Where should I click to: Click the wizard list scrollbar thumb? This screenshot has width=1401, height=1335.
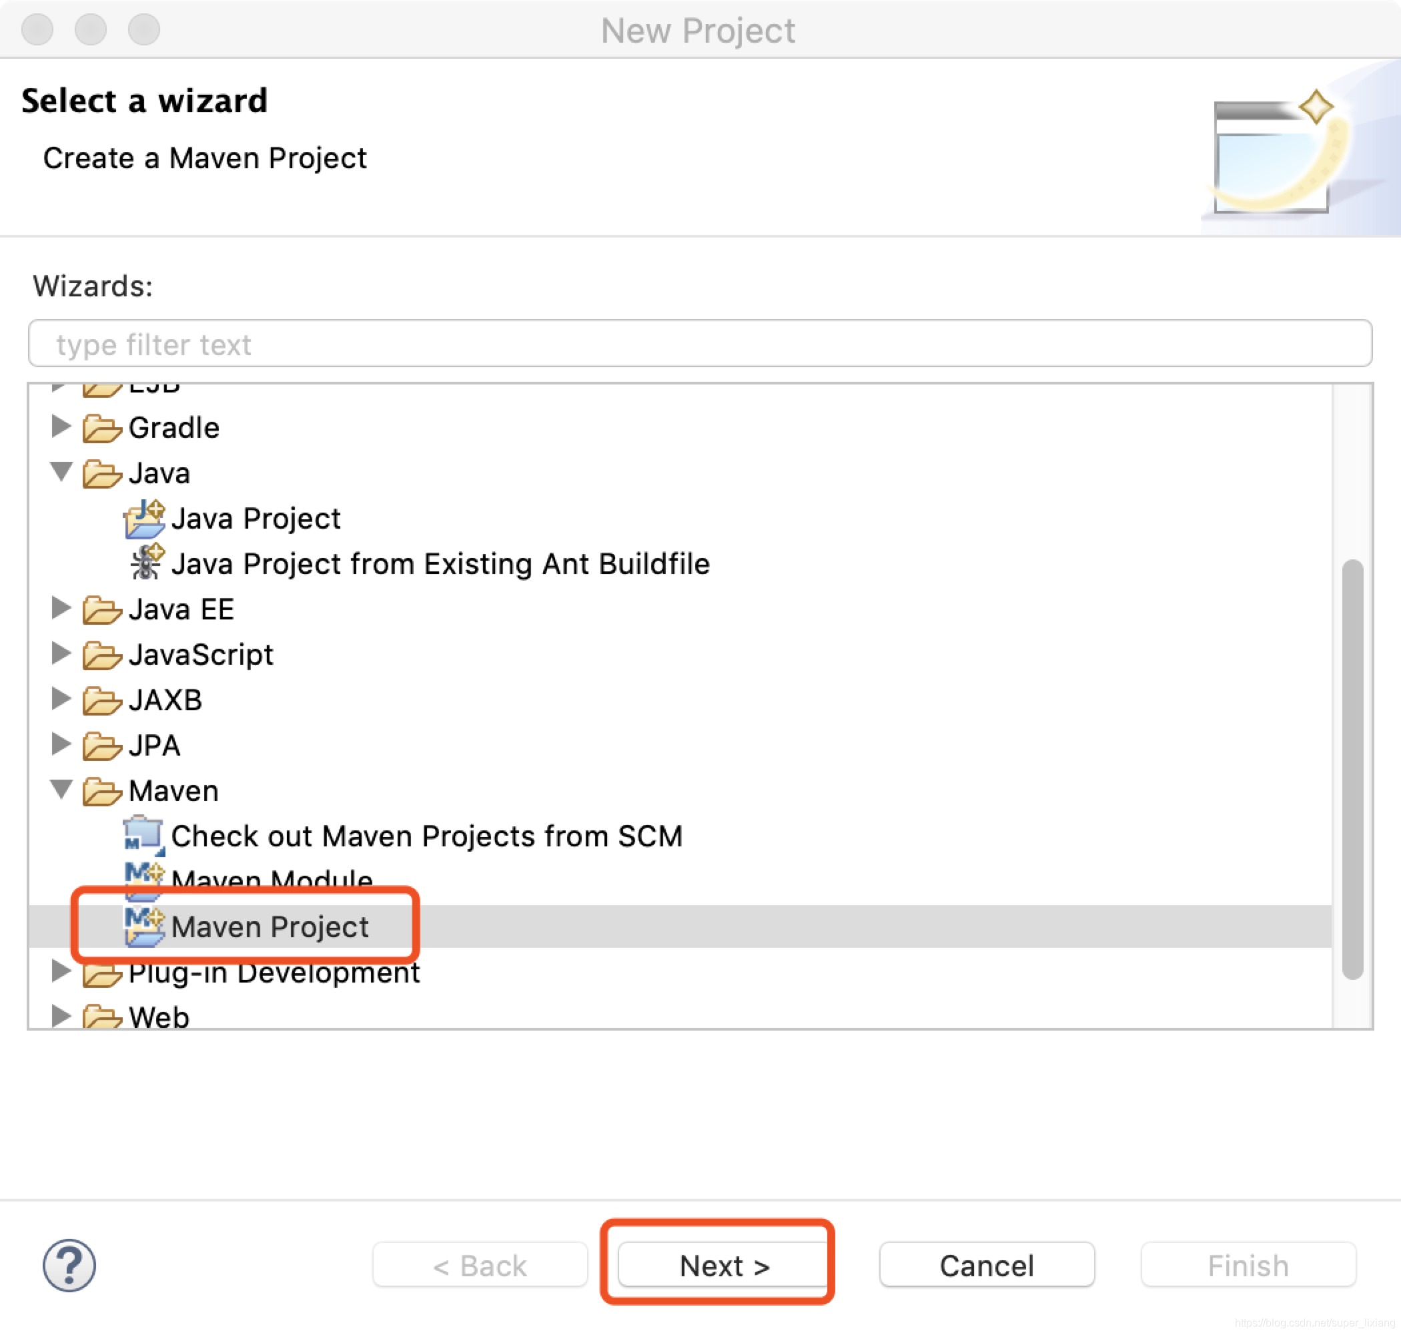[x=1352, y=769]
